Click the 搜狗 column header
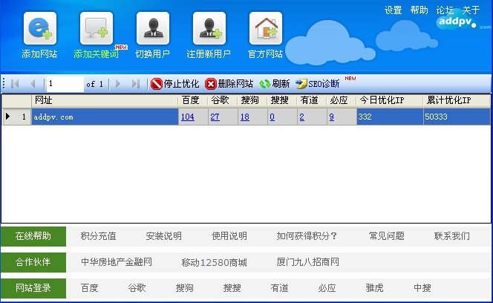 252,100
